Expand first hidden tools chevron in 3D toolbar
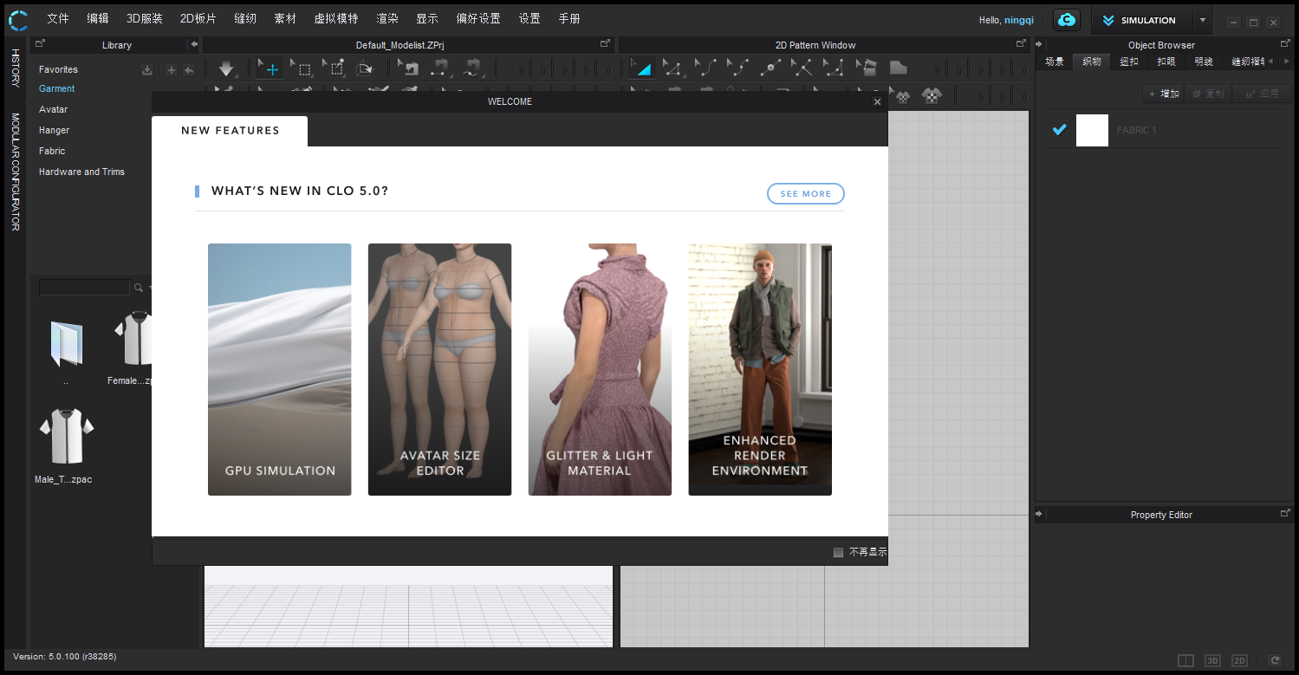This screenshot has height=675, width=1299. pyautogui.click(x=521, y=70)
